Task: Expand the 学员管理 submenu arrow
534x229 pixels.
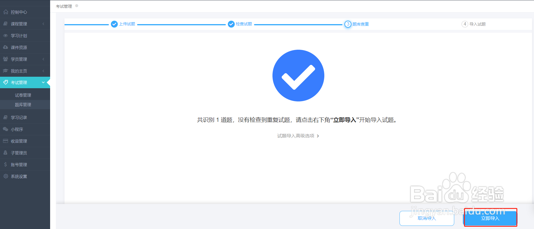Action: (x=43, y=59)
